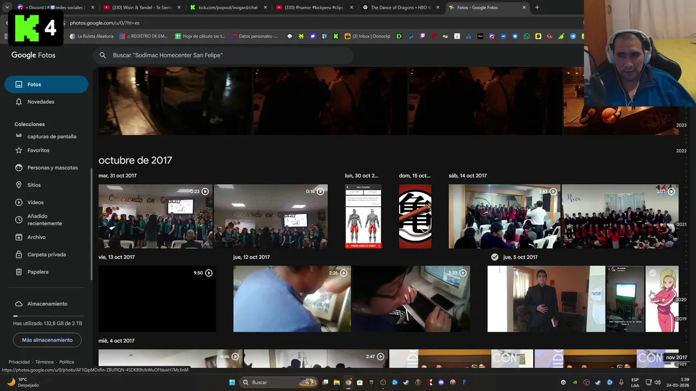Image resolution: width=696 pixels, height=391 pixels.
Task: Focus the Buscar photos search field
Action: point(224,55)
